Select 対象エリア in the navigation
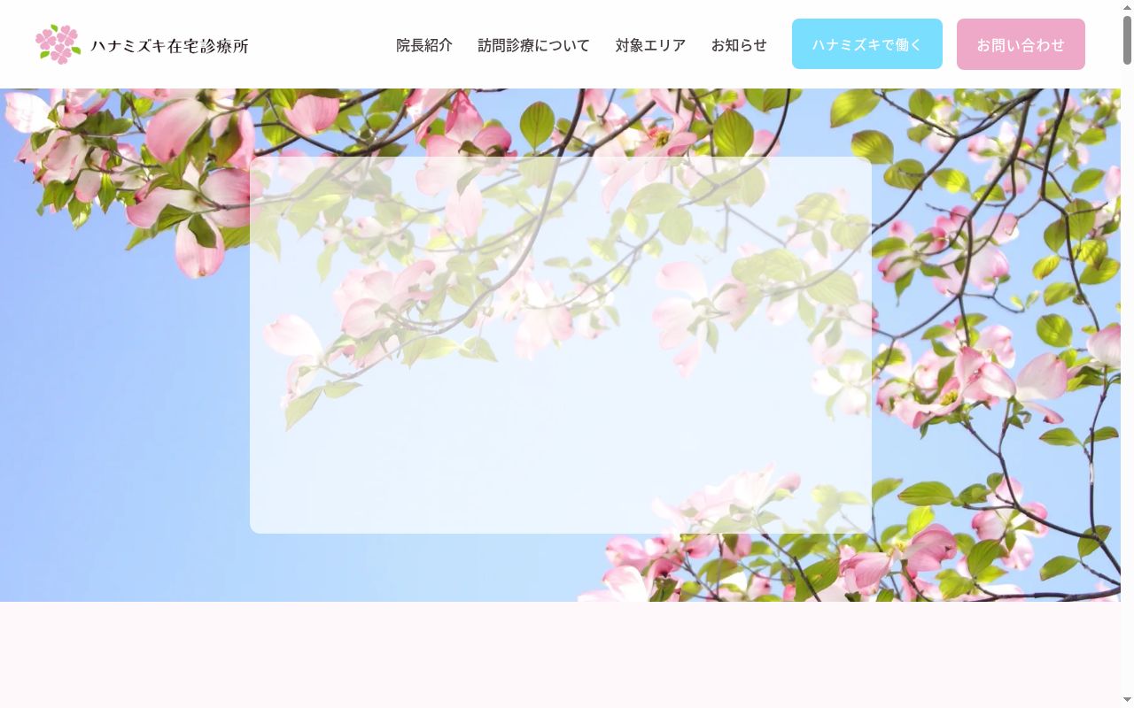1134x708 pixels. [651, 45]
